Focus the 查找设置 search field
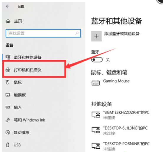 click(x=43, y=33)
